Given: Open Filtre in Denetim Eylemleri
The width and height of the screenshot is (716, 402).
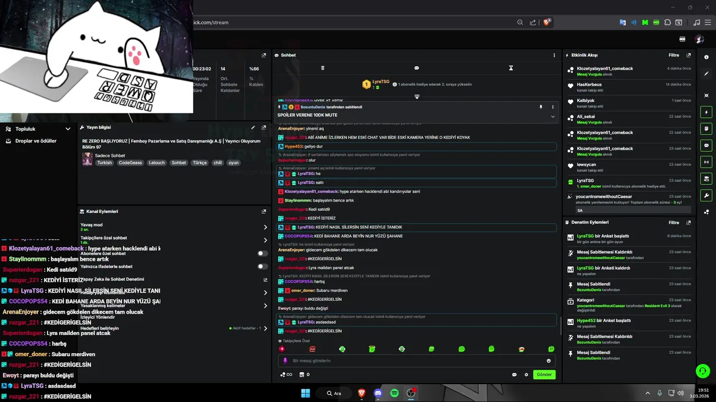Looking at the screenshot, I should [x=673, y=222].
